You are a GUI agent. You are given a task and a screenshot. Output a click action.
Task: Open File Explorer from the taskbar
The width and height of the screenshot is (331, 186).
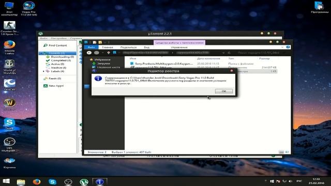coord(21,182)
